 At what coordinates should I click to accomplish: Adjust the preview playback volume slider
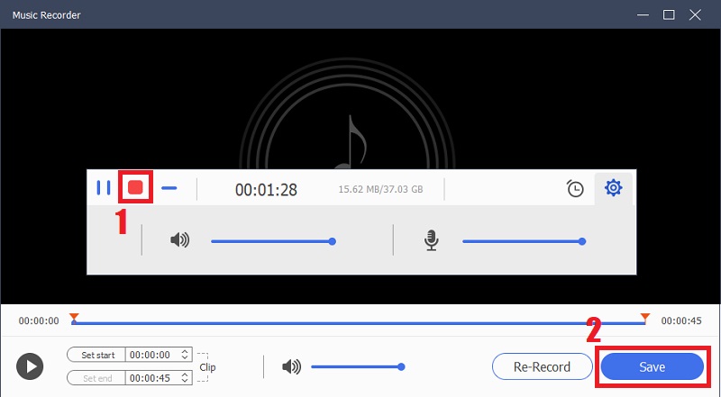point(358,366)
